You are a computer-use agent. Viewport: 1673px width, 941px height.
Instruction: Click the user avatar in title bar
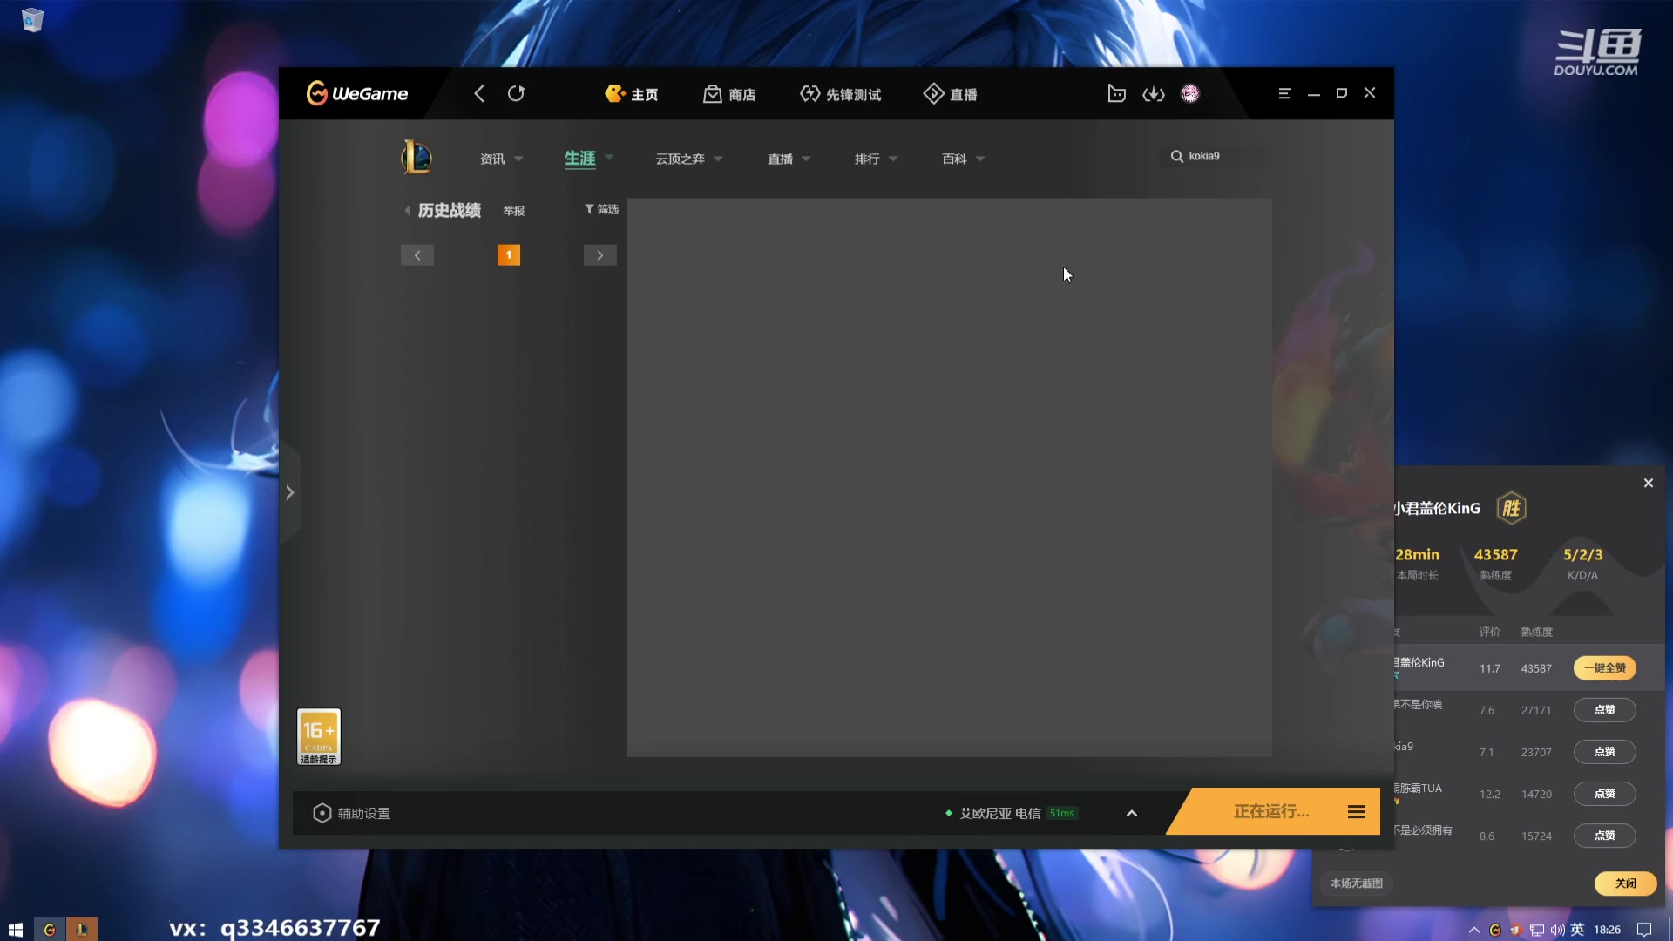pos(1190,93)
